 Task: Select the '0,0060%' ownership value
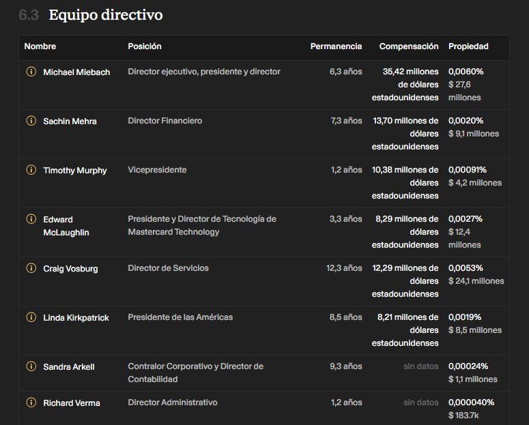[466, 72]
